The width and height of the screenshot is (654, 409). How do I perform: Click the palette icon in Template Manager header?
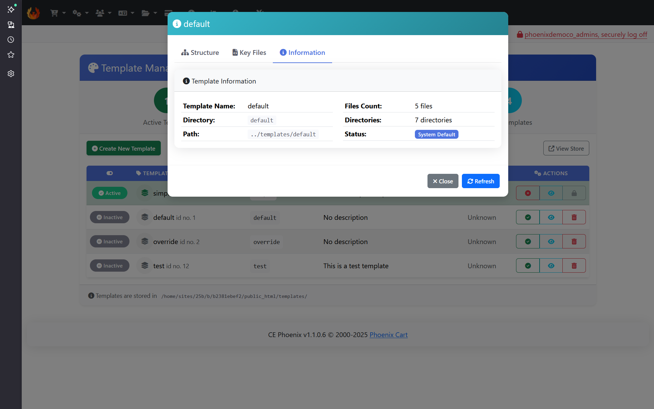(x=93, y=68)
